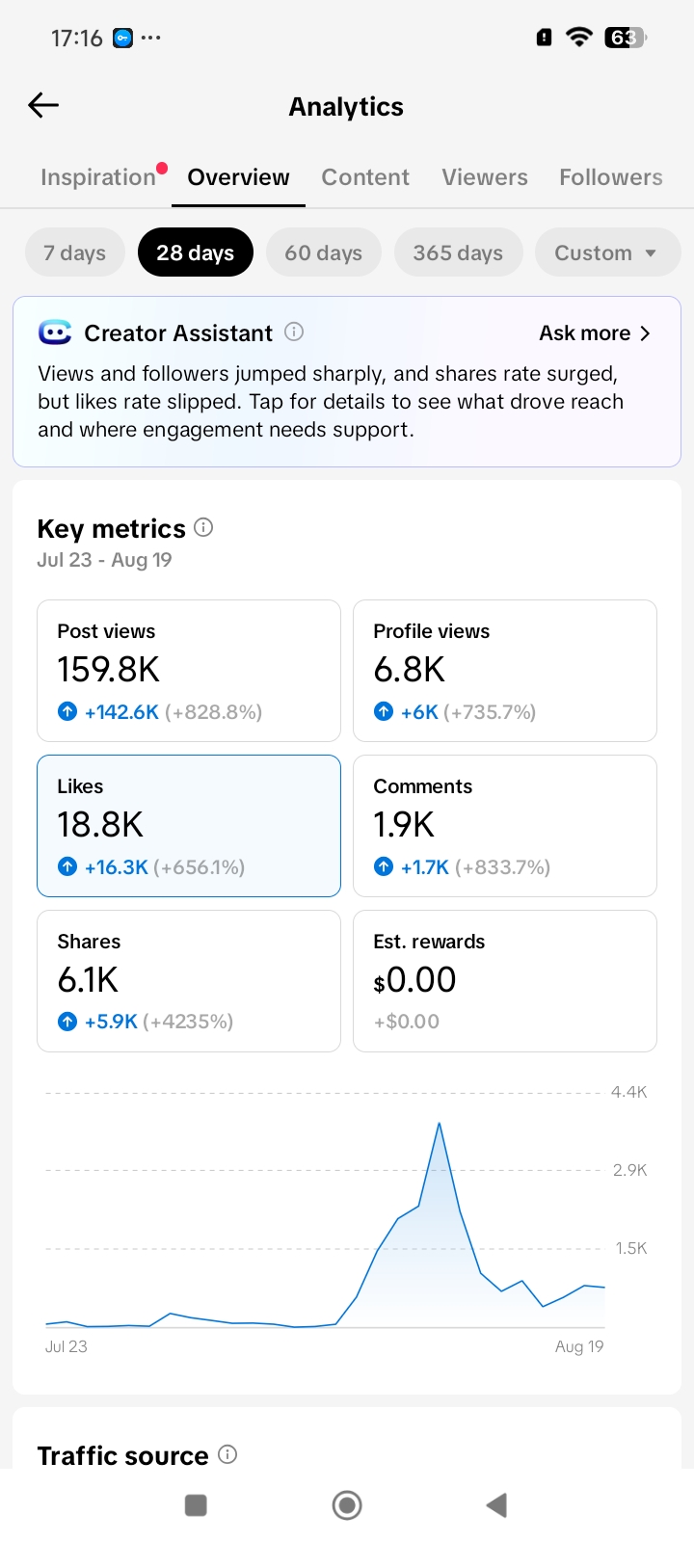
Task: Select the 365 days range
Action: coord(458,253)
